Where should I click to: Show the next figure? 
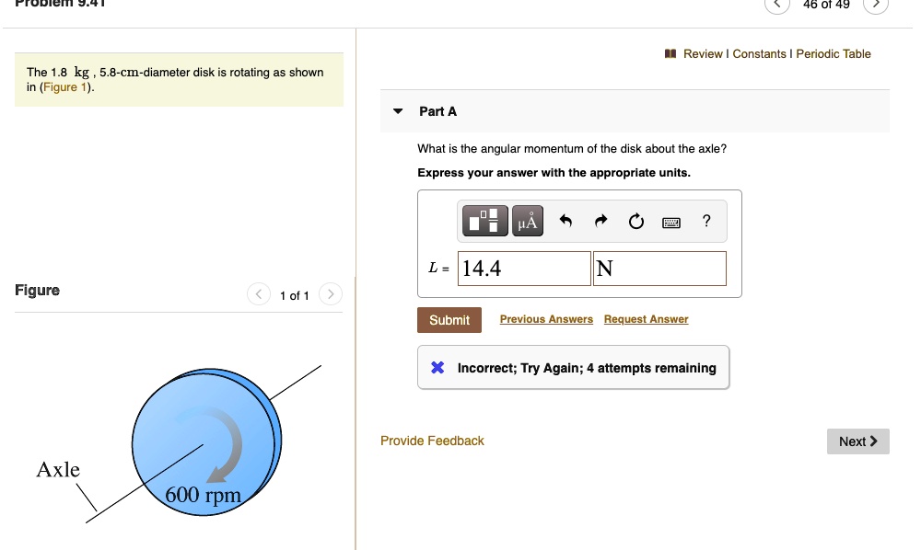(x=330, y=293)
